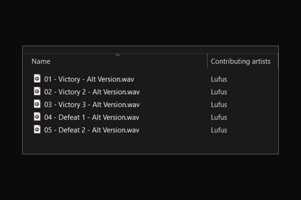301x200 pixels.
Task: Select file name "01 - Victory - Alt Version.wav"
Action: 89,79
